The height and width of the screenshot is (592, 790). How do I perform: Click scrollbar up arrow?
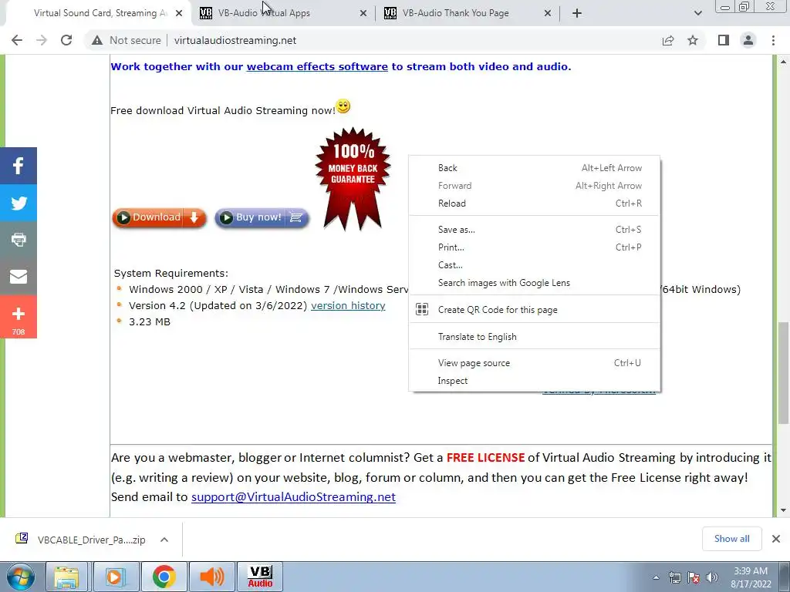(783, 62)
